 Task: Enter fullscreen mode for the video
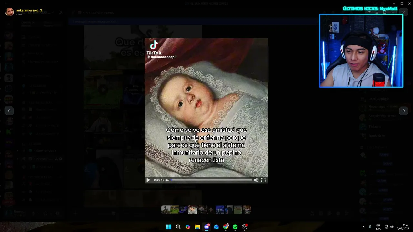[x=263, y=180]
